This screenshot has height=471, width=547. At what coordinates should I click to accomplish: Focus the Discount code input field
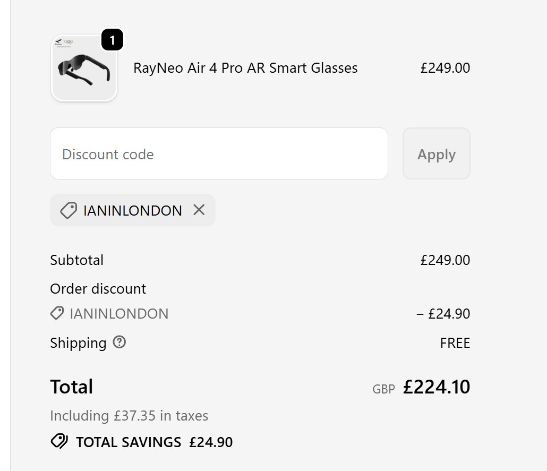click(x=219, y=154)
